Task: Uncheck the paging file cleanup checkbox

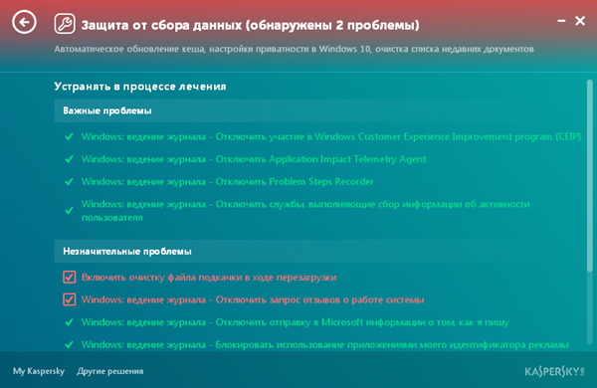Action: [x=70, y=278]
